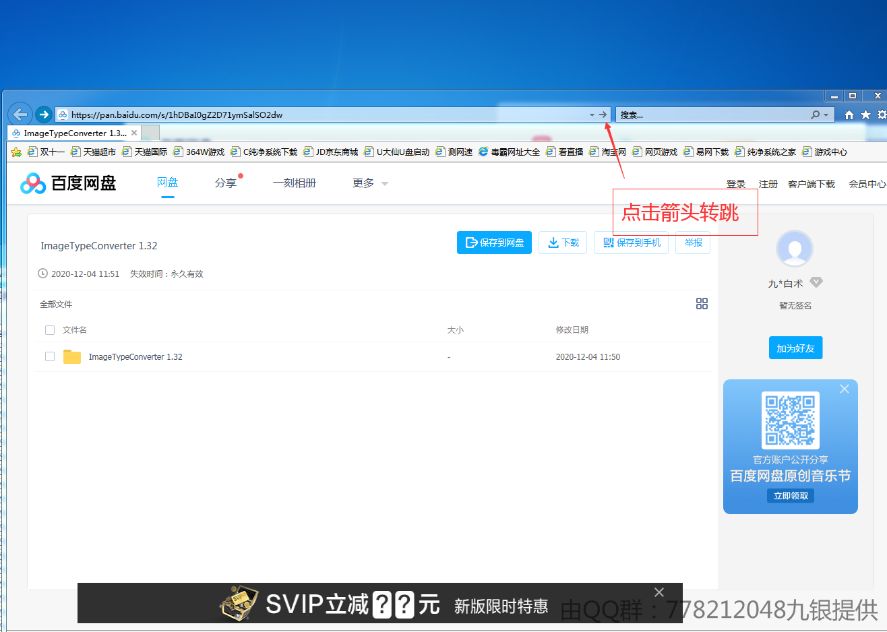887x632 pixels.
Task: Click the magnifier search icon
Action: [815, 115]
